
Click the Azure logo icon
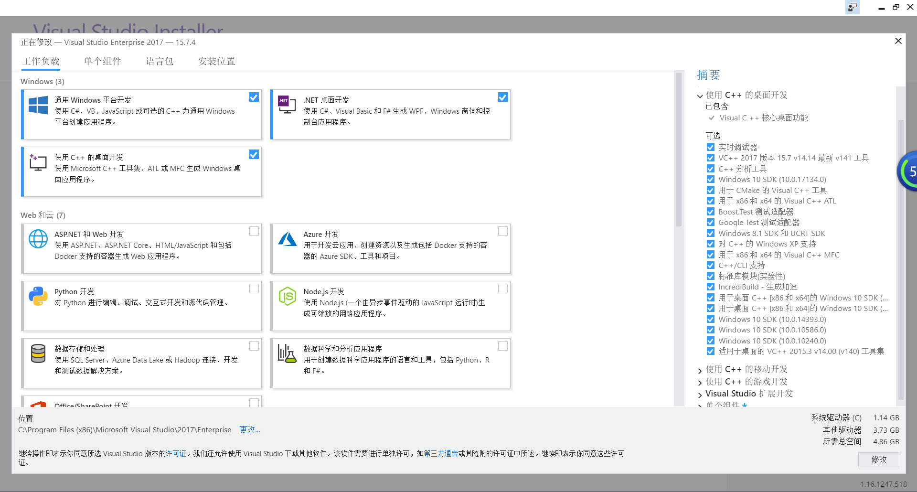click(x=288, y=239)
